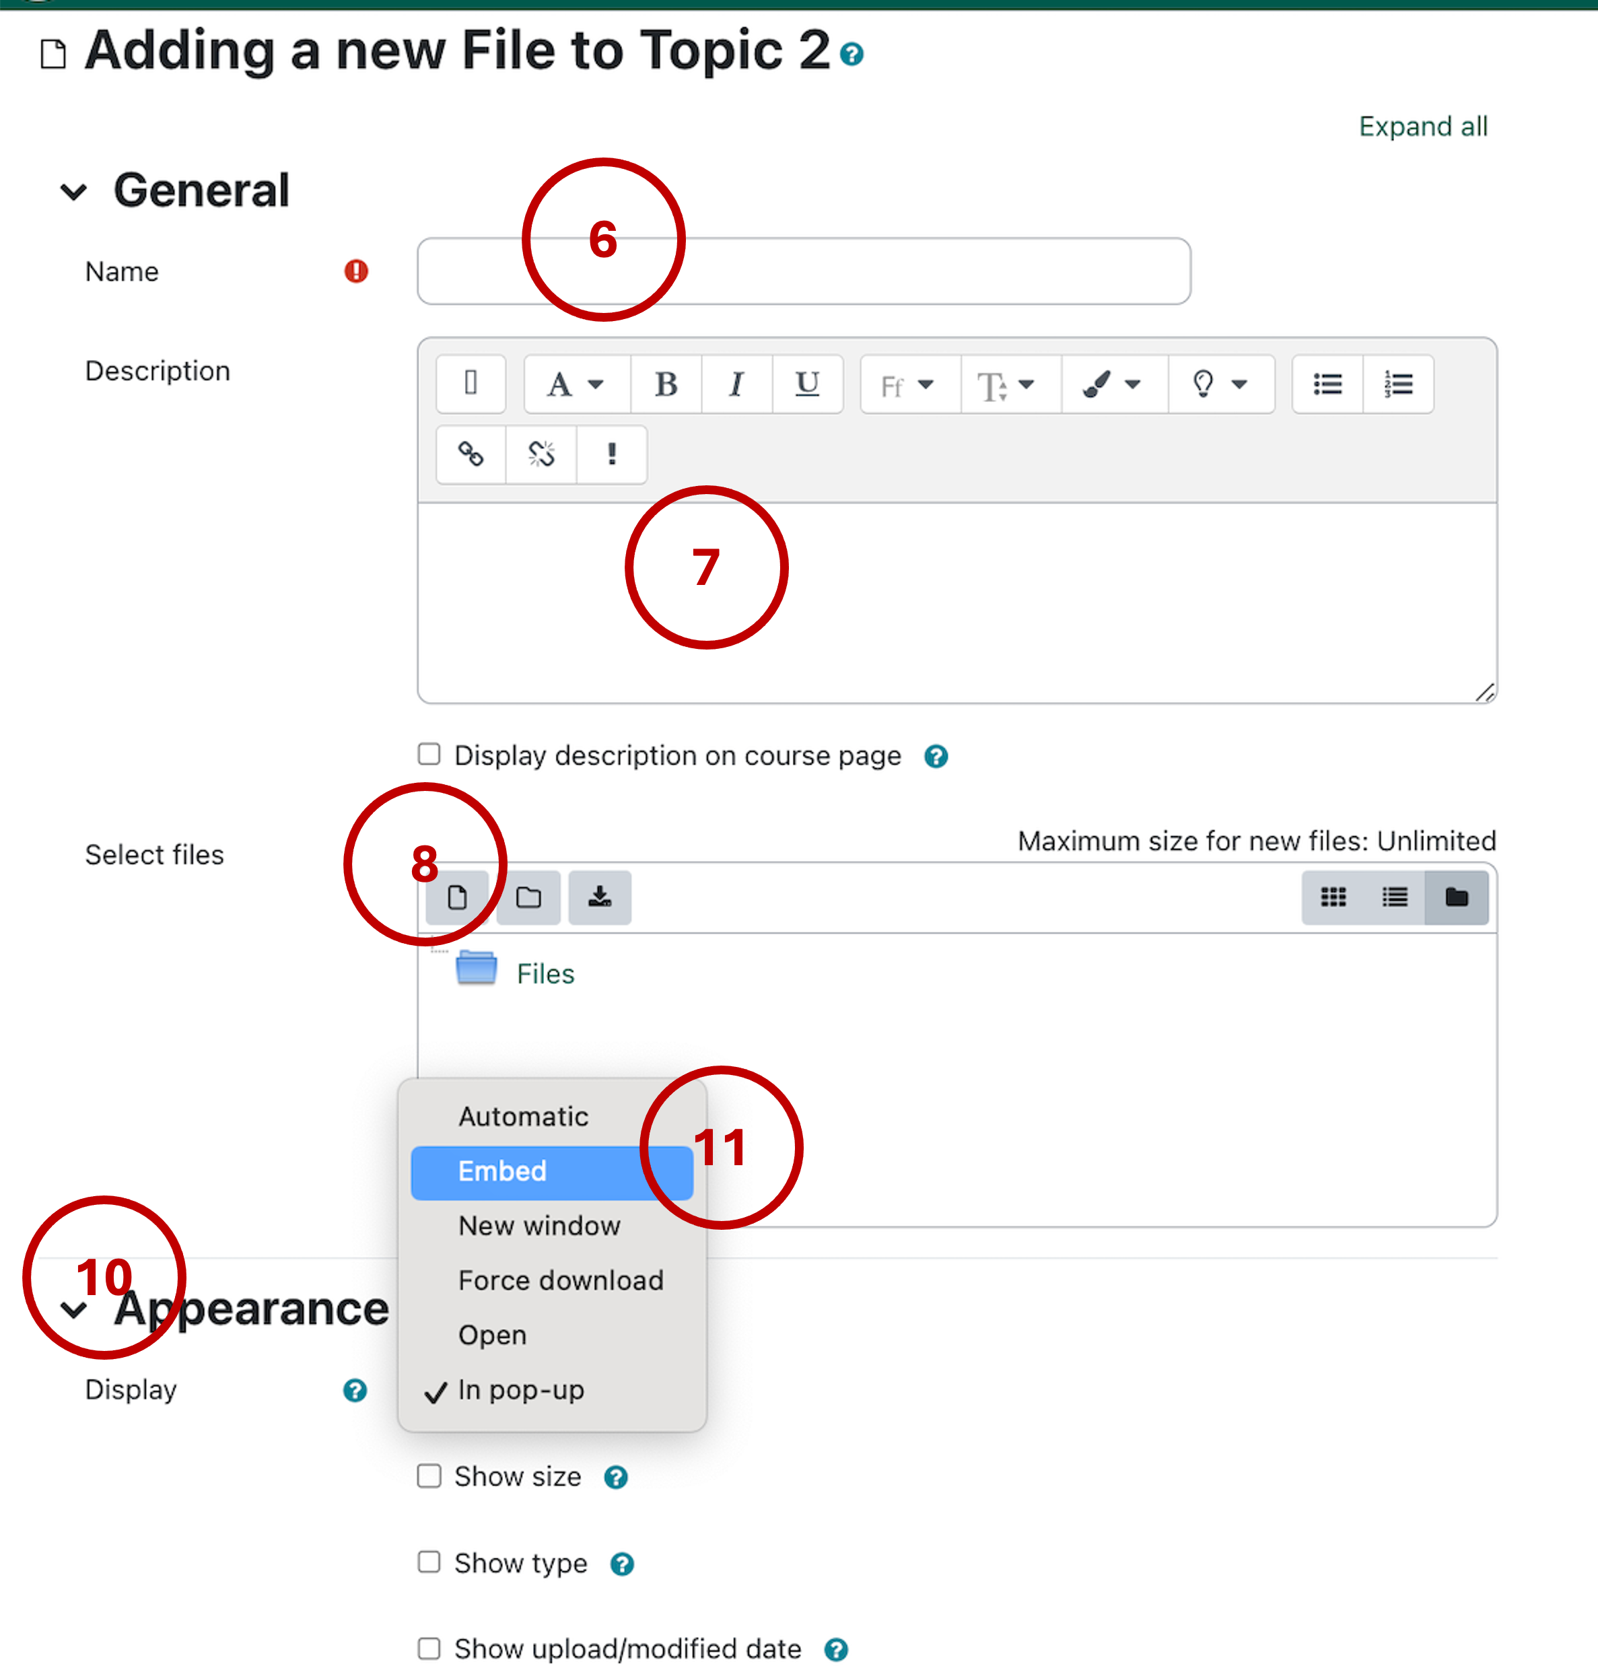Collapse the General section
The image size is (1598, 1666).
tap(73, 190)
